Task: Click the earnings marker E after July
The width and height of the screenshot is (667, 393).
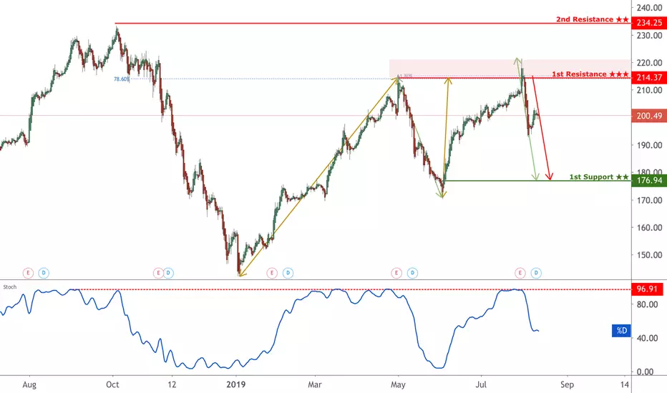Action: pyautogui.click(x=520, y=273)
